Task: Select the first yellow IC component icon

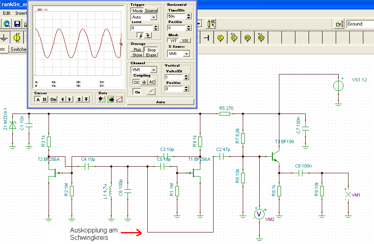Action: click(220, 38)
